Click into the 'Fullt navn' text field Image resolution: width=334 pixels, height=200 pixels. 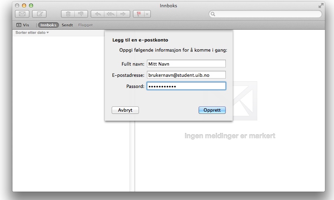tap(186, 64)
